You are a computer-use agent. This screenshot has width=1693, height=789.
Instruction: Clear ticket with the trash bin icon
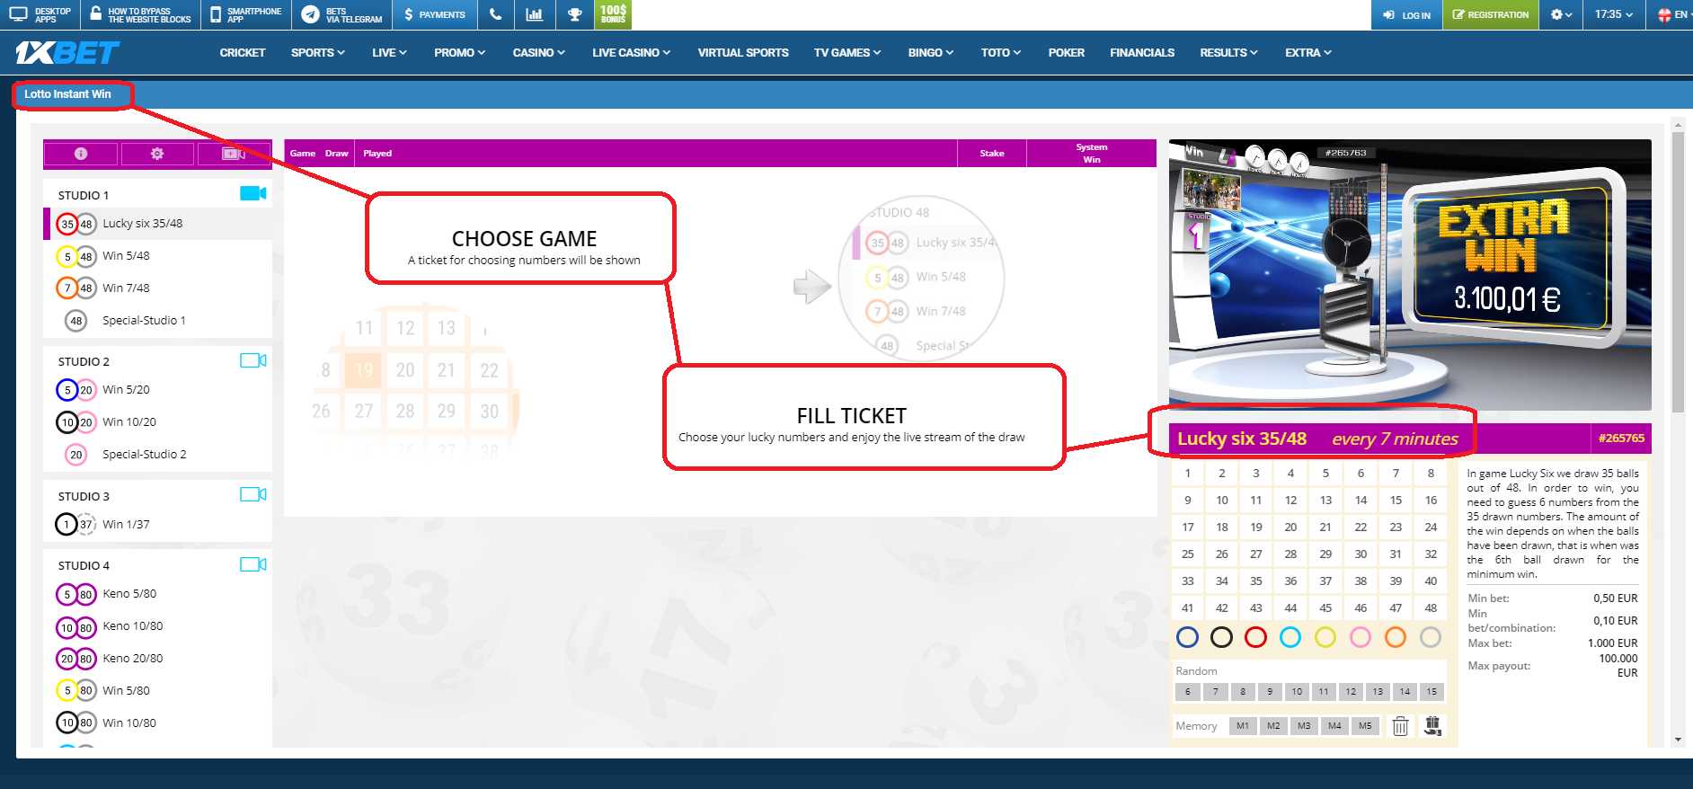(1400, 726)
